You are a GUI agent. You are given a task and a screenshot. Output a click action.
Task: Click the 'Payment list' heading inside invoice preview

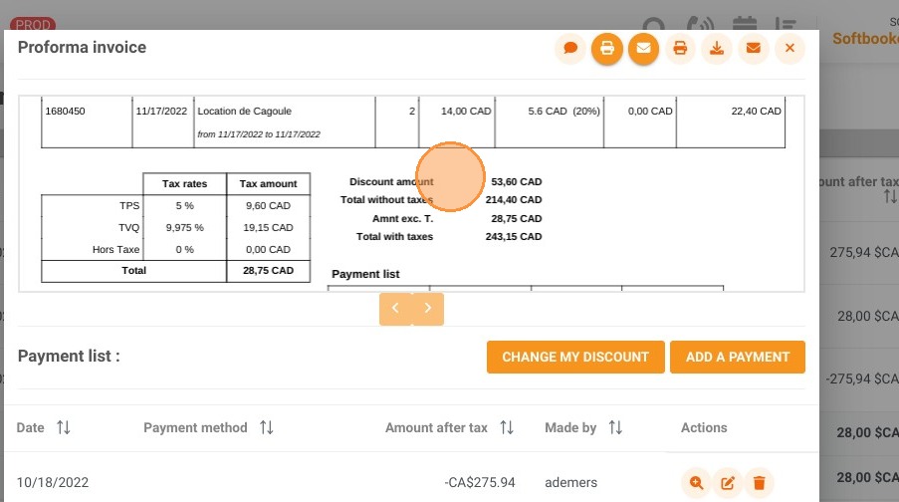[x=365, y=274]
